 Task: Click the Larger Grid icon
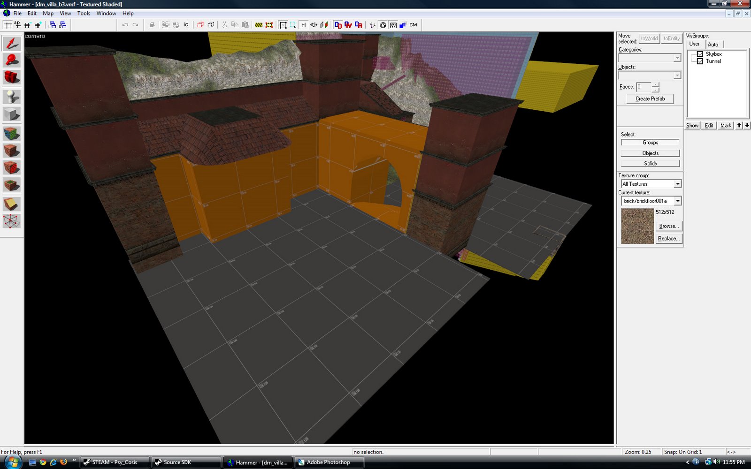coord(38,25)
